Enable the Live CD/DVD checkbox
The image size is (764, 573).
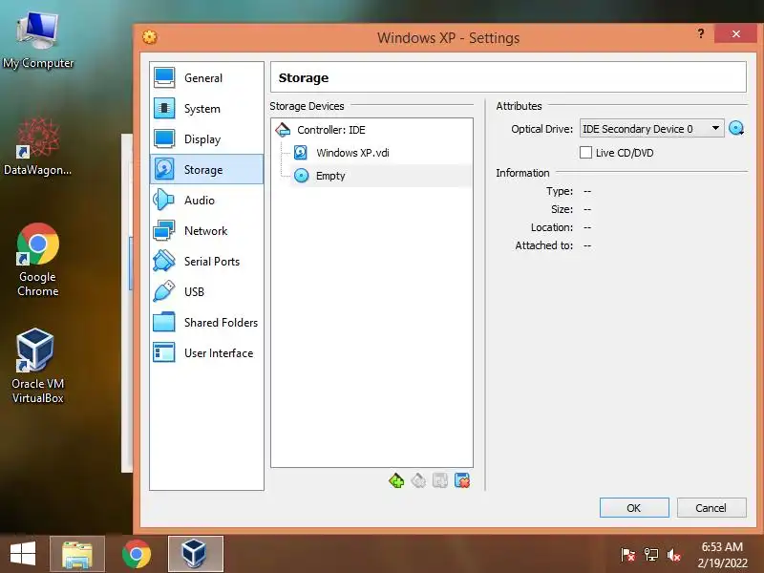585,153
